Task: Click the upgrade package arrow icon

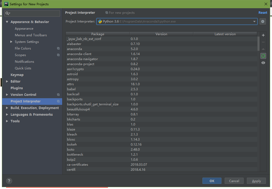Action: coord(263,49)
